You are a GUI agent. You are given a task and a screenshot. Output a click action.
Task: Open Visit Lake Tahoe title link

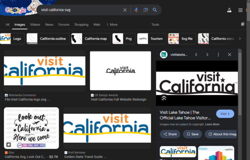pos(185,115)
